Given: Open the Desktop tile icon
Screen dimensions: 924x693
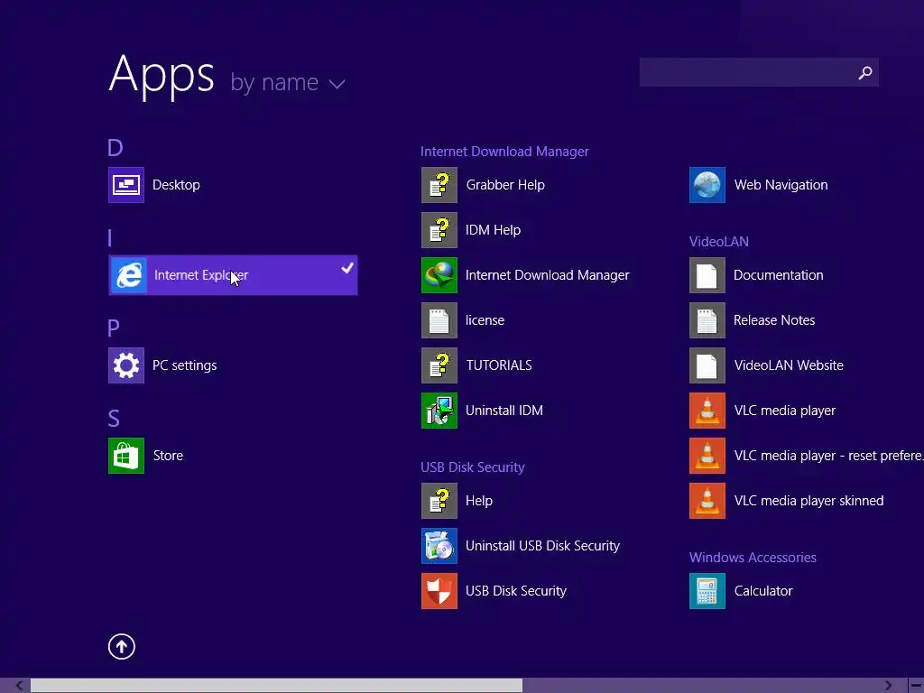Looking at the screenshot, I should 126,185.
